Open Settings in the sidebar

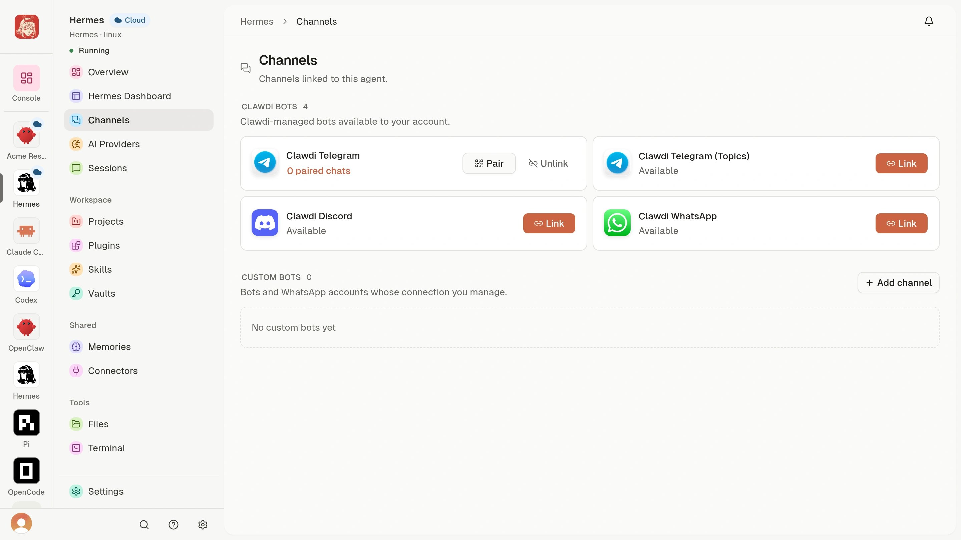pyautogui.click(x=139, y=492)
